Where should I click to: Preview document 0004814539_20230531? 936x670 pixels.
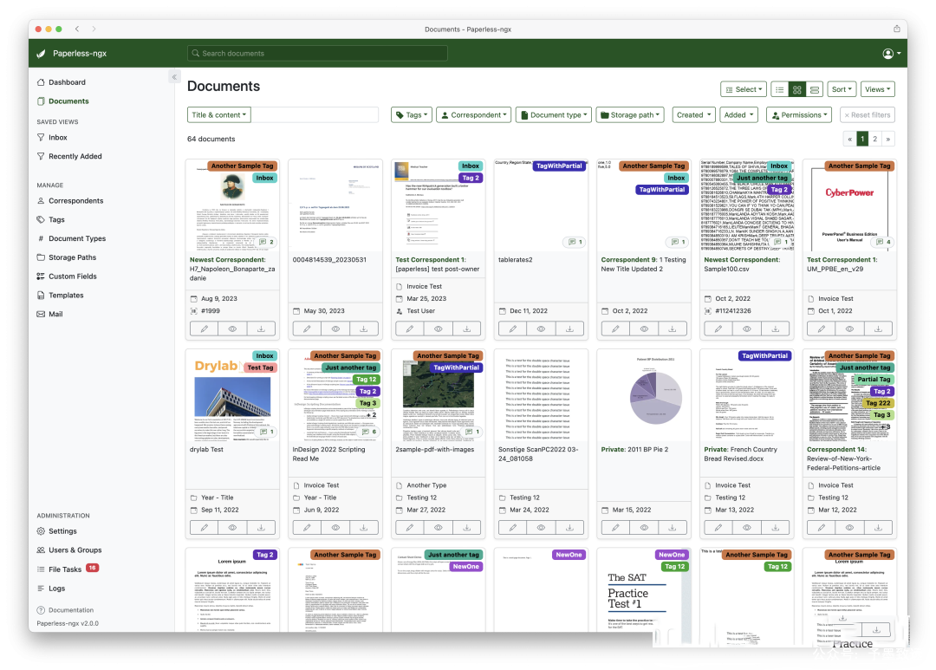pos(335,329)
